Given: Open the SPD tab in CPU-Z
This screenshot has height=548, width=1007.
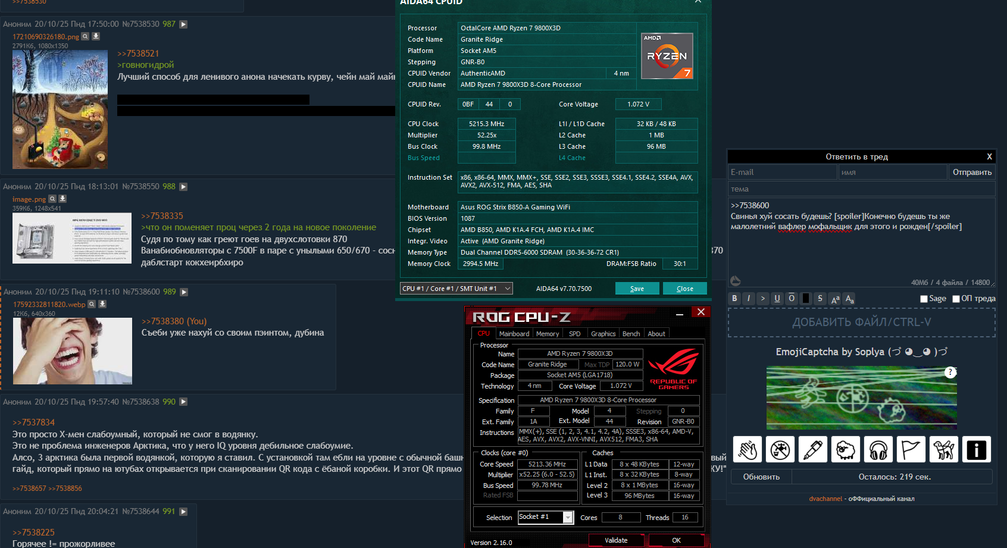Looking at the screenshot, I should click(x=574, y=334).
